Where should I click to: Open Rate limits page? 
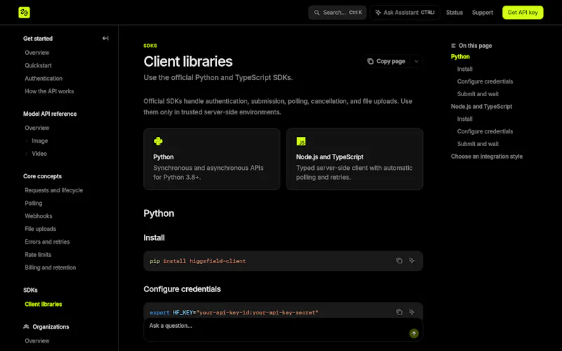pyautogui.click(x=38, y=255)
